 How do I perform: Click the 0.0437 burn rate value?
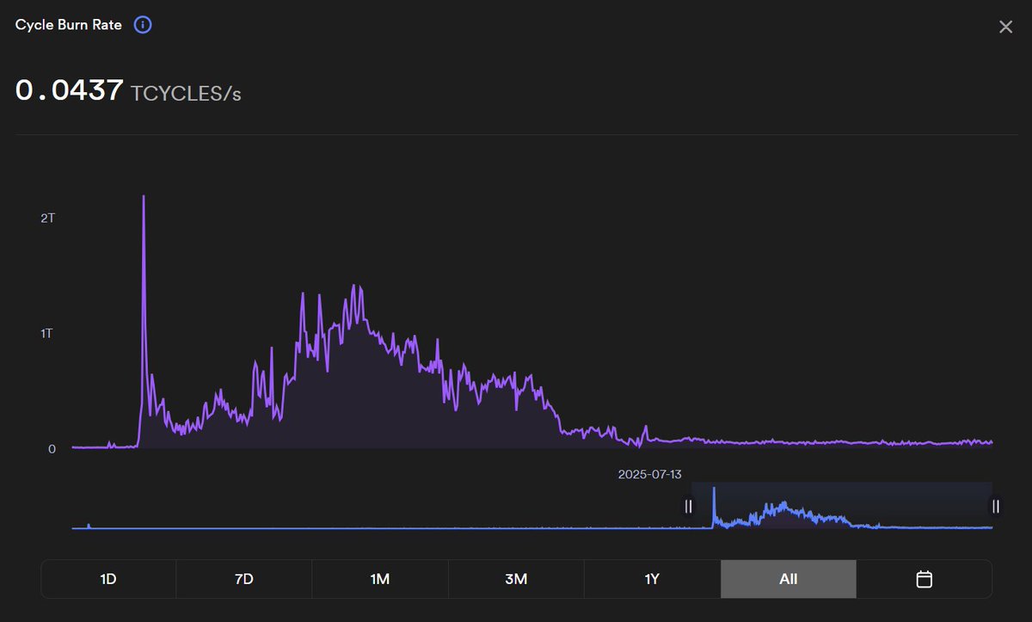[x=70, y=90]
